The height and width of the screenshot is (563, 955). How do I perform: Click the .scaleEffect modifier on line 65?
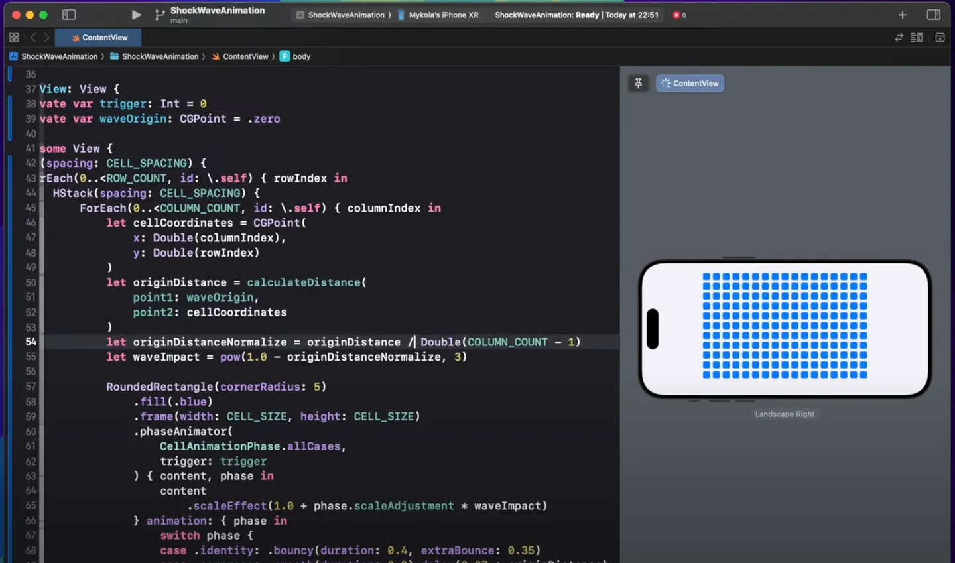point(367,506)
